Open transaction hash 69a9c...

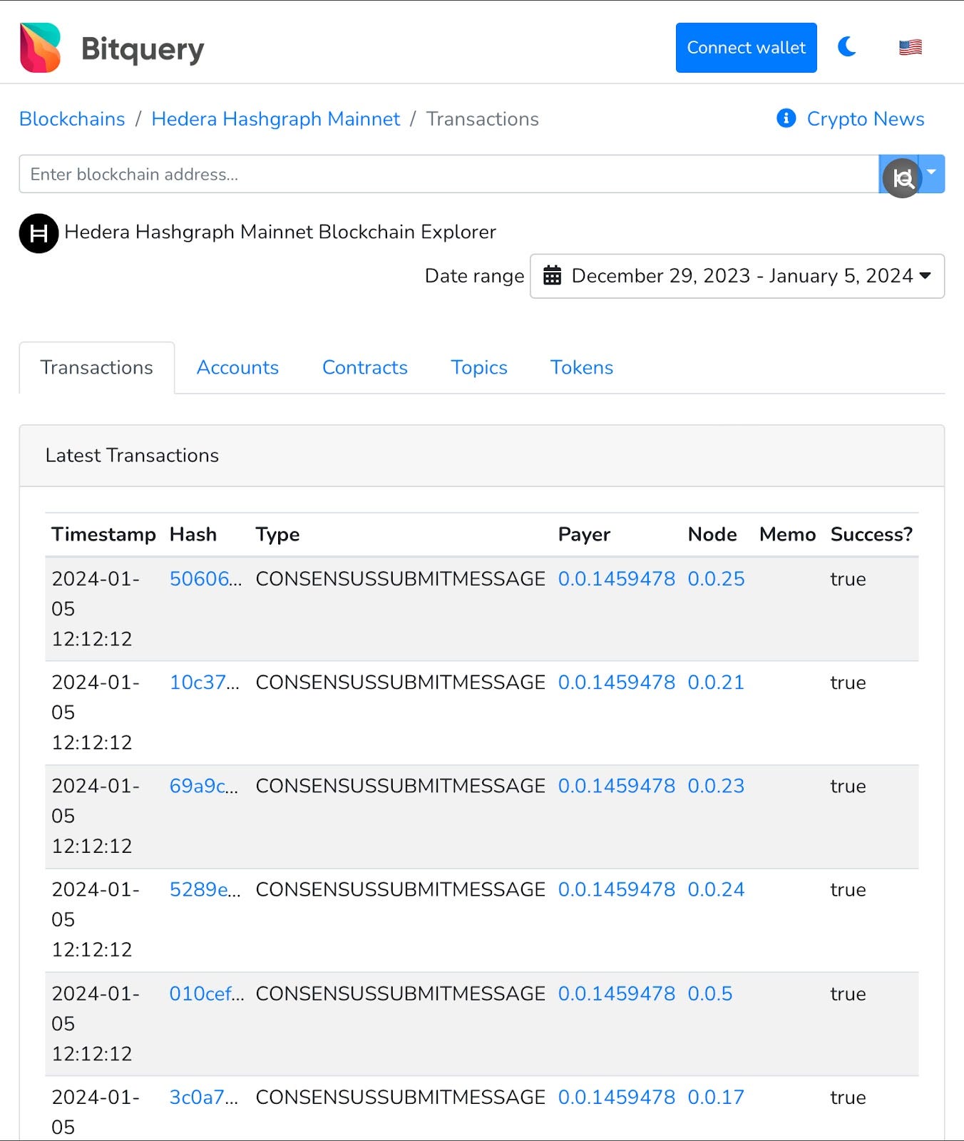204,786
